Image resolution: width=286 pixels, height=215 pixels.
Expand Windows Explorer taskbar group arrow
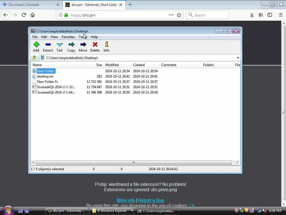(132, 211)
